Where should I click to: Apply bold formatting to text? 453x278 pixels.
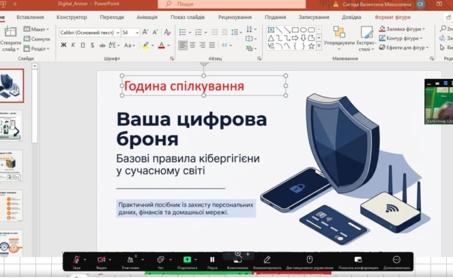(x=63, y=45)
